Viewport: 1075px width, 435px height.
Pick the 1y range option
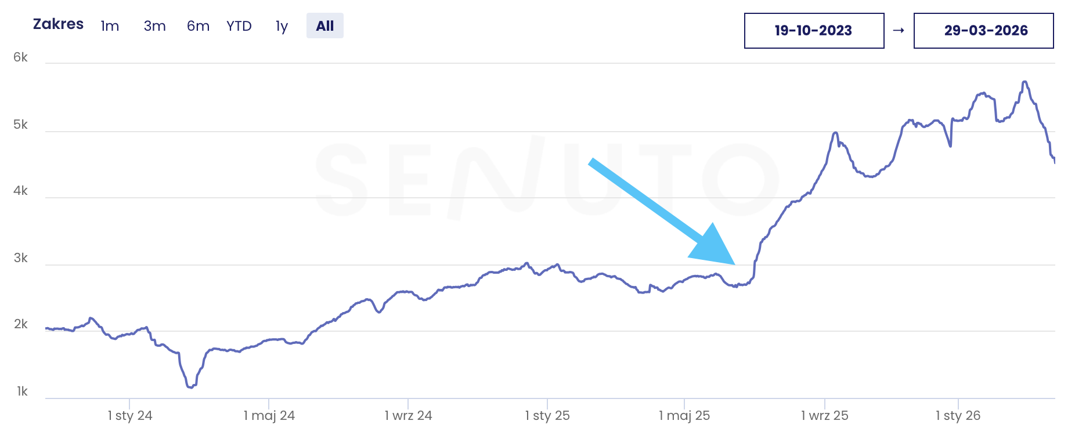tap(282, 26)
